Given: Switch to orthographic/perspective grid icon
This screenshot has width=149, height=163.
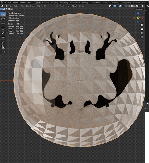Looking at the screenshot, I should click(142, 37).
